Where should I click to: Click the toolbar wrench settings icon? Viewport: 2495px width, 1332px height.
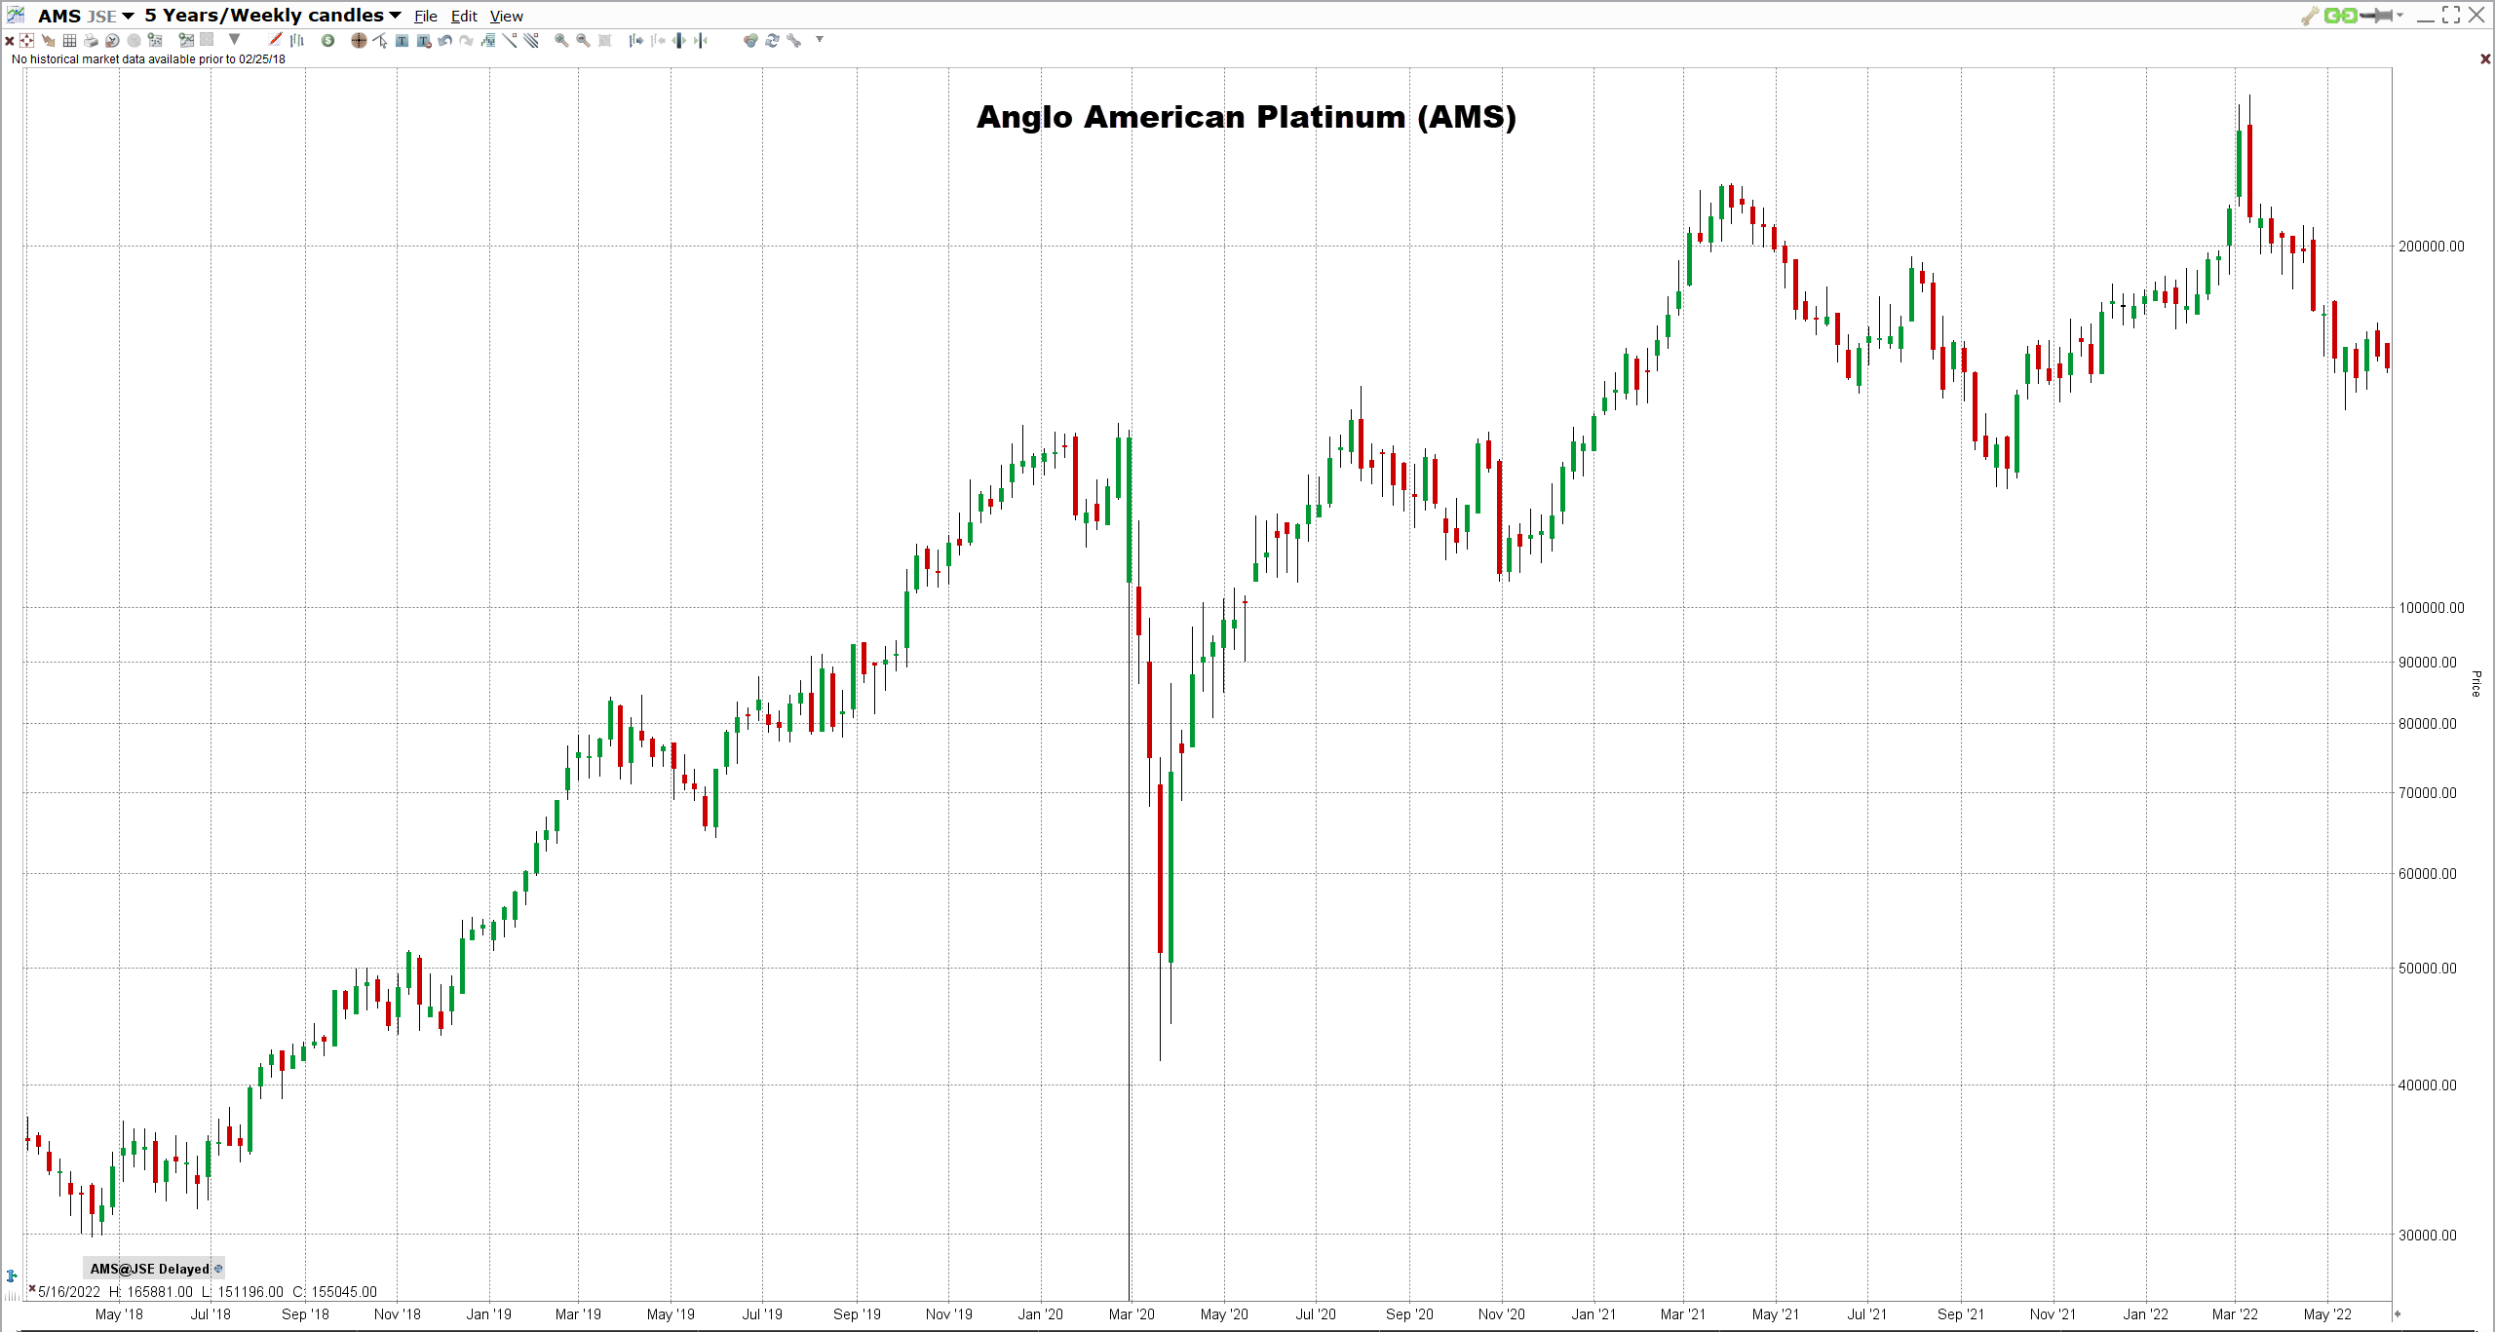[x=793, y=40]
